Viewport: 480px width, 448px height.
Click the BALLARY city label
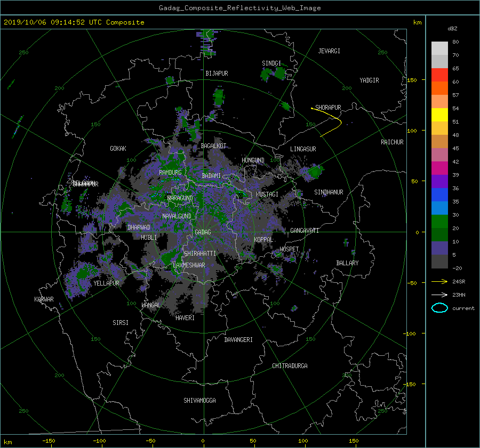click(347, 263)
